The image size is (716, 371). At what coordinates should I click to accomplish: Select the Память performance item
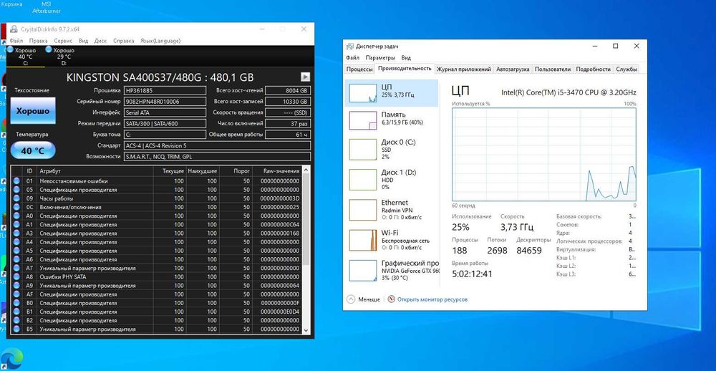click(x=392, y=120)
